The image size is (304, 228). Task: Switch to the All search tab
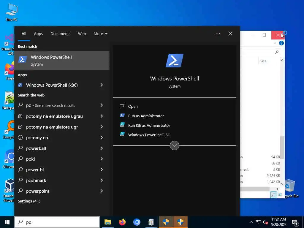[x=24, y=34]
